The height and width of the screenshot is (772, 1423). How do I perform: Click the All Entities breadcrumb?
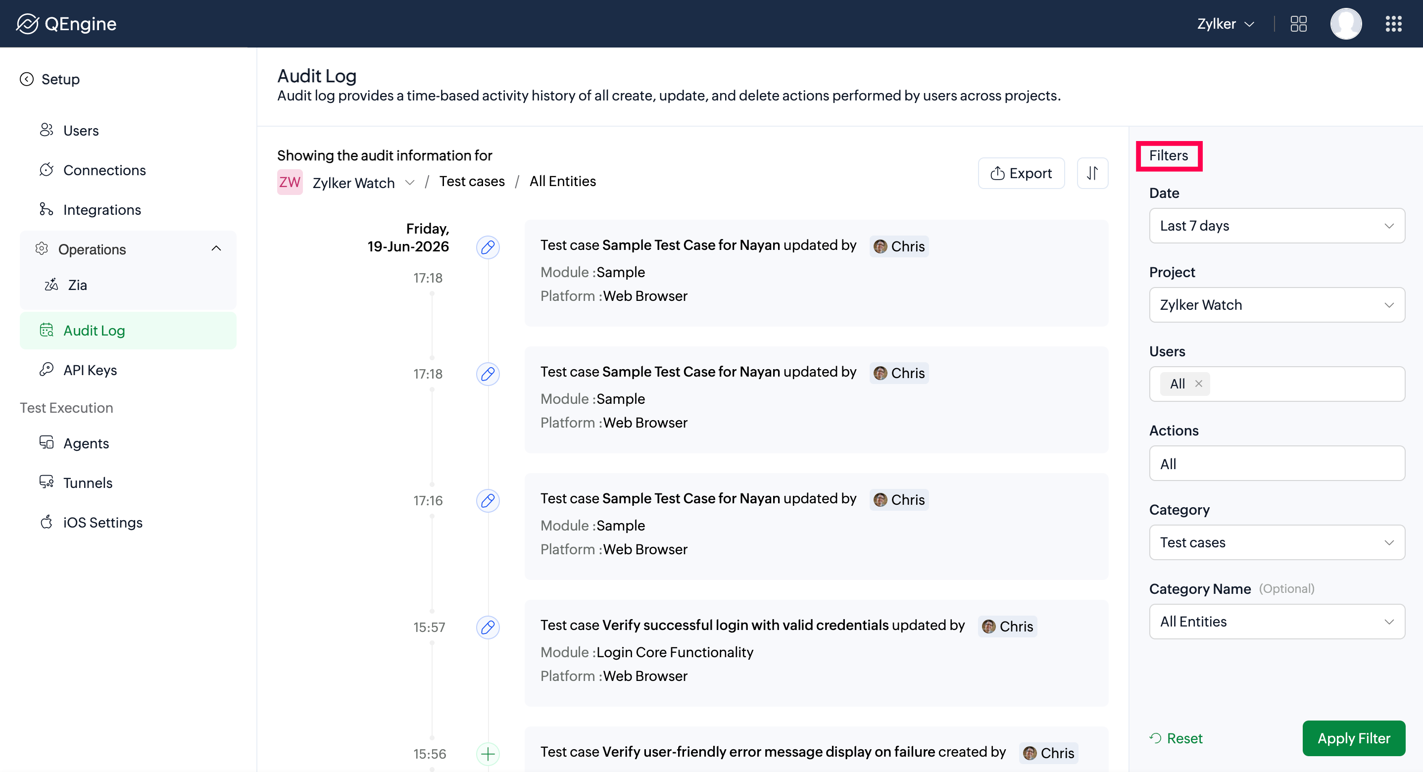click(x=562, y=181)
